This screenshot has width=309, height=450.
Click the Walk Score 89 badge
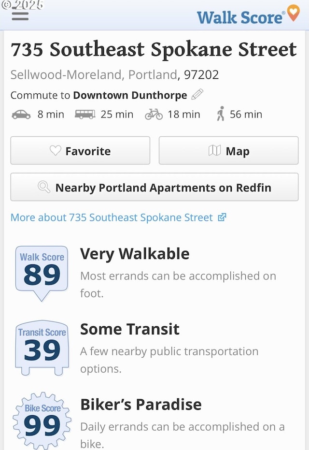pyautogui.click(x=42, y=273)
